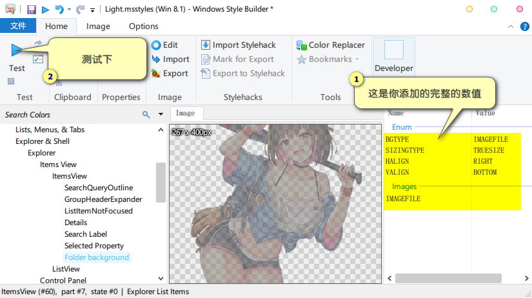532x298 pixels.
Task: Click the VALIGN property name
Action: coord(397,172)
